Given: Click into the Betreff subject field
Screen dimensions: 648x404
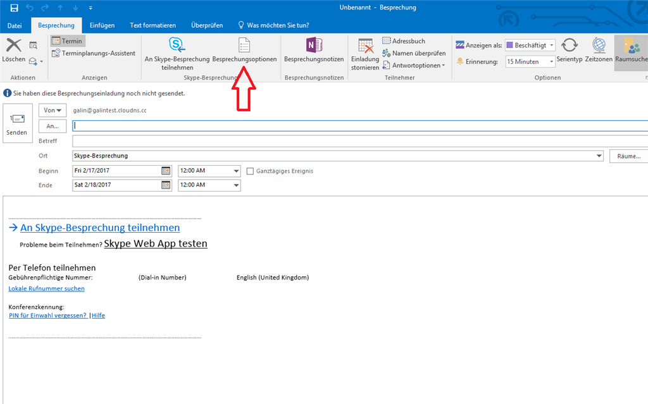Looking at the screenshot, I should [360, 141].
